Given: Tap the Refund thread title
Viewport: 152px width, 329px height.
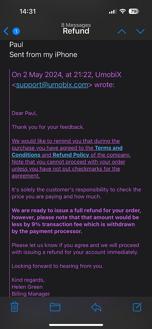Looking at the screenshot, I should (76, 31).
